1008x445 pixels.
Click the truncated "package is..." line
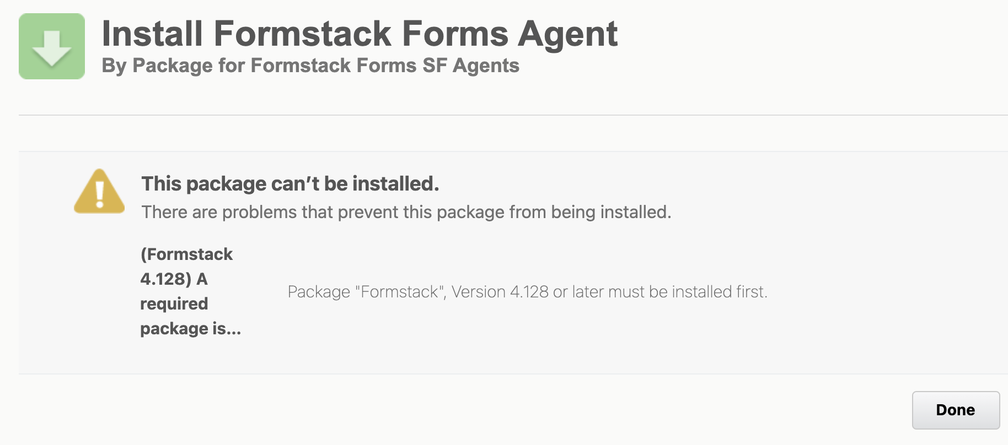[190, 329]
